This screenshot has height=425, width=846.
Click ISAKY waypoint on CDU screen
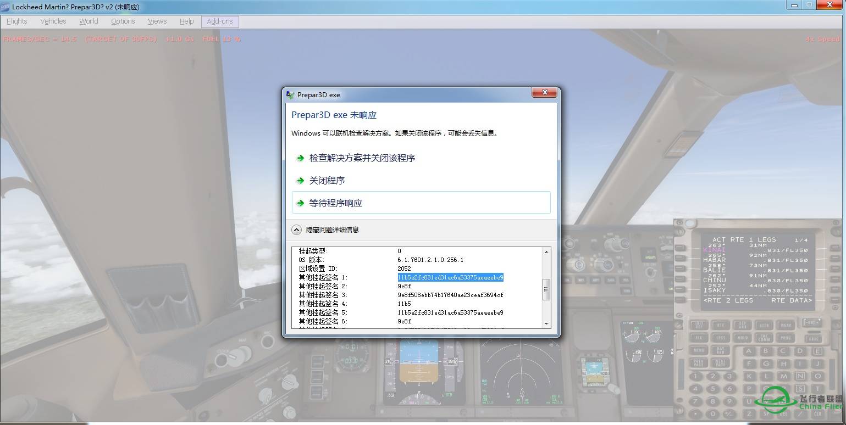[714, 290]
